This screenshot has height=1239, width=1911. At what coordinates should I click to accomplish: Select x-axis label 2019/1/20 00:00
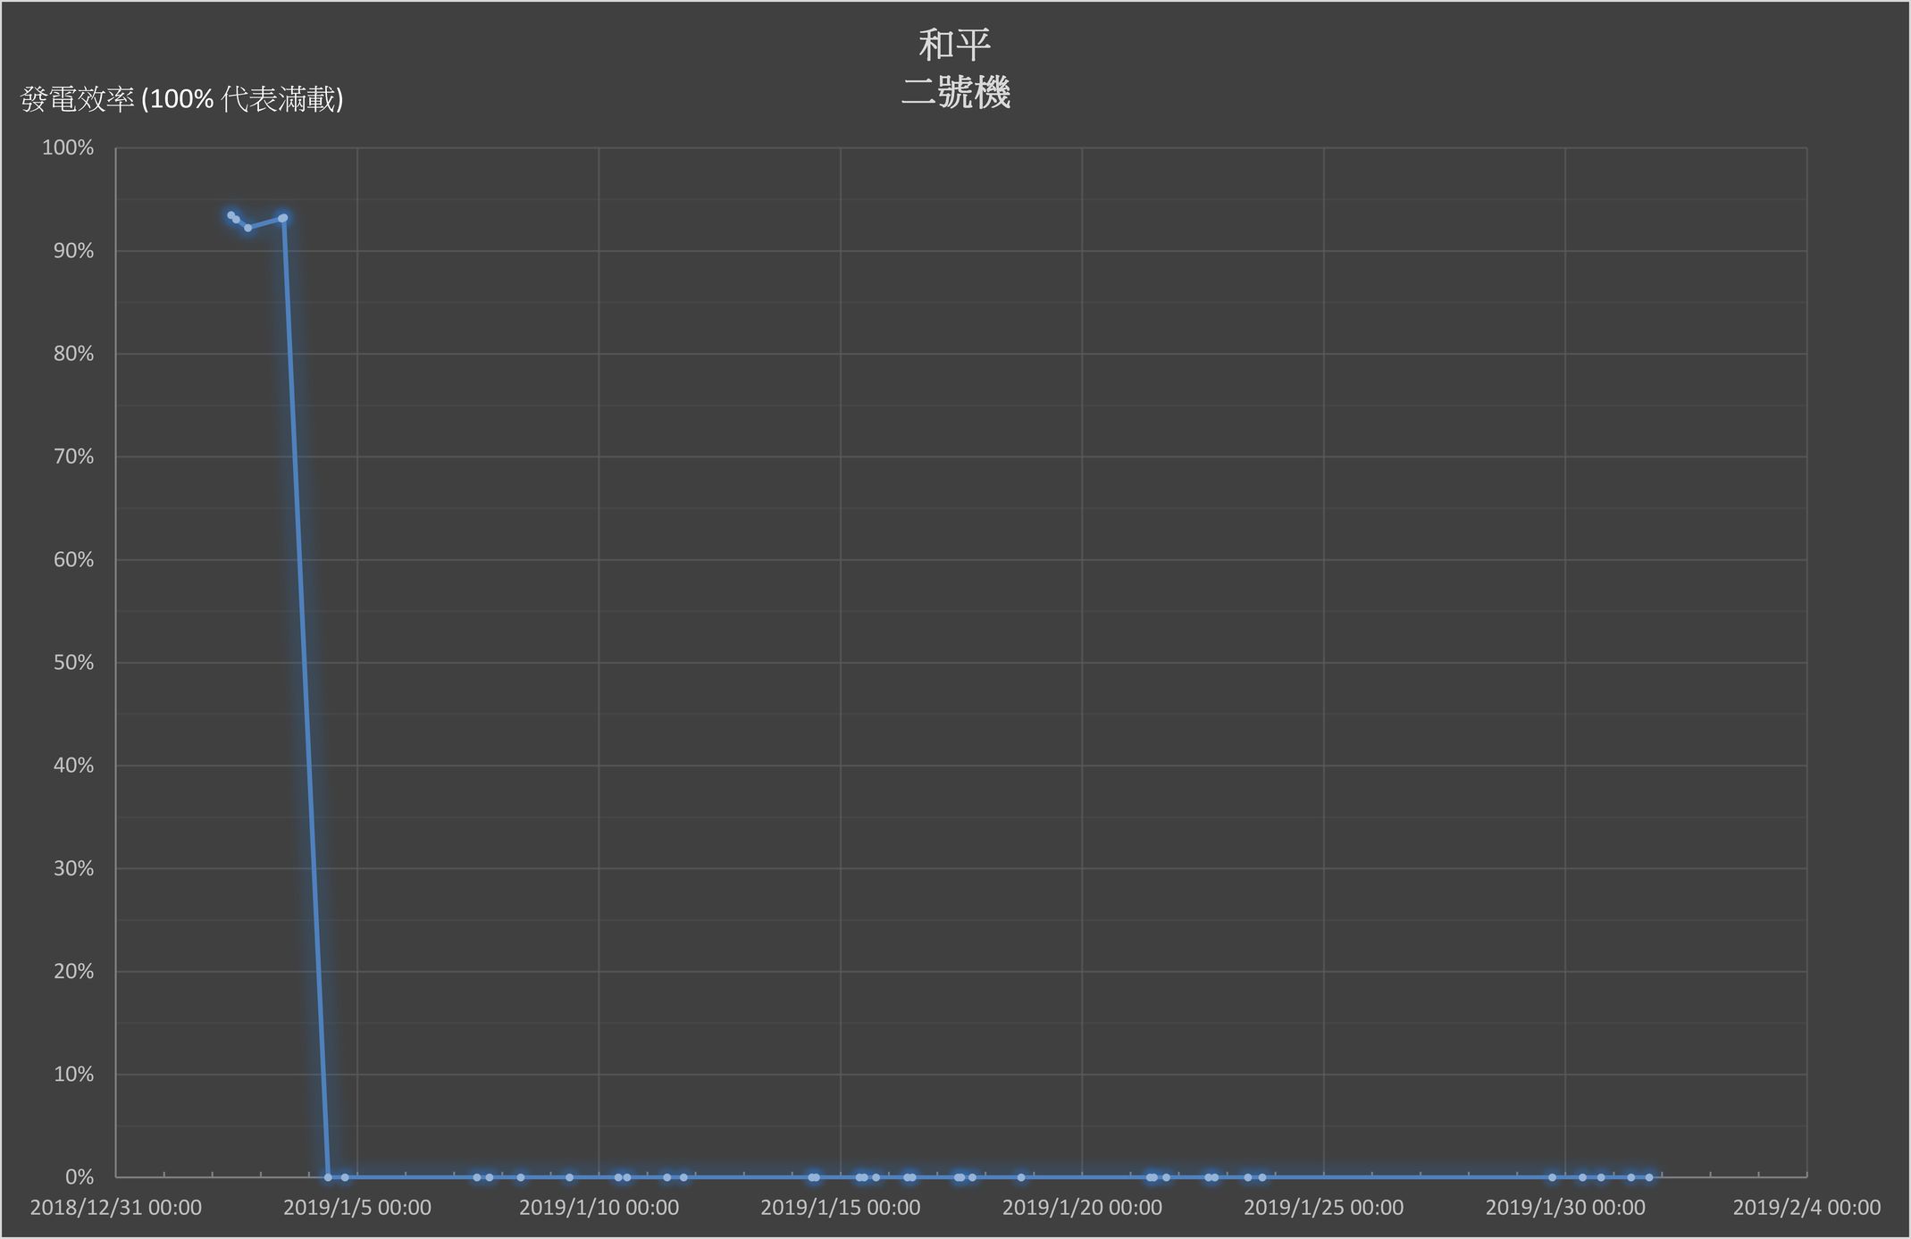tap(1082, 1208)
